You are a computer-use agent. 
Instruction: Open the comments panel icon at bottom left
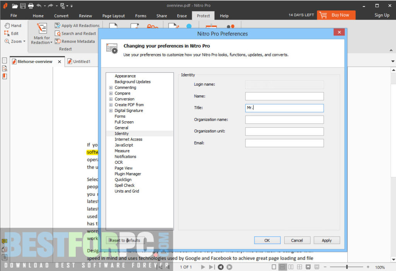(5, 241)
